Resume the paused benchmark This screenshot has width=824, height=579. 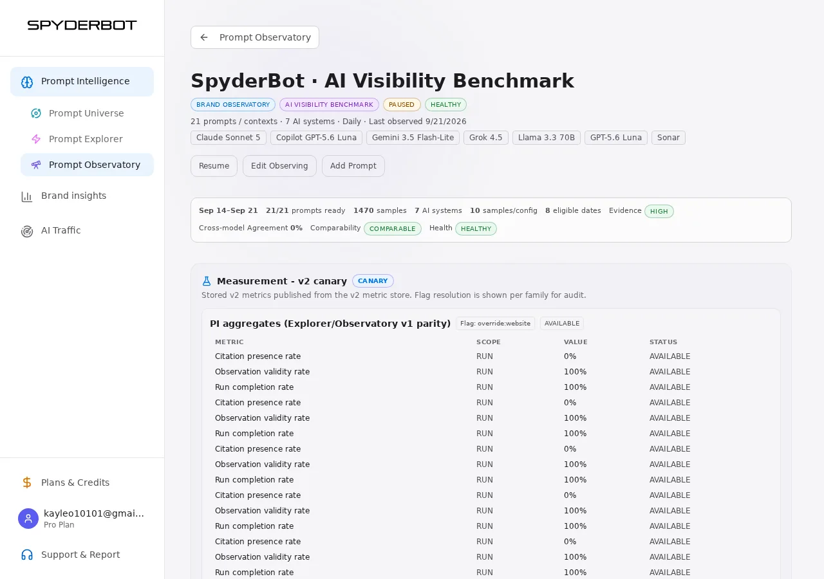pos(214,166)
